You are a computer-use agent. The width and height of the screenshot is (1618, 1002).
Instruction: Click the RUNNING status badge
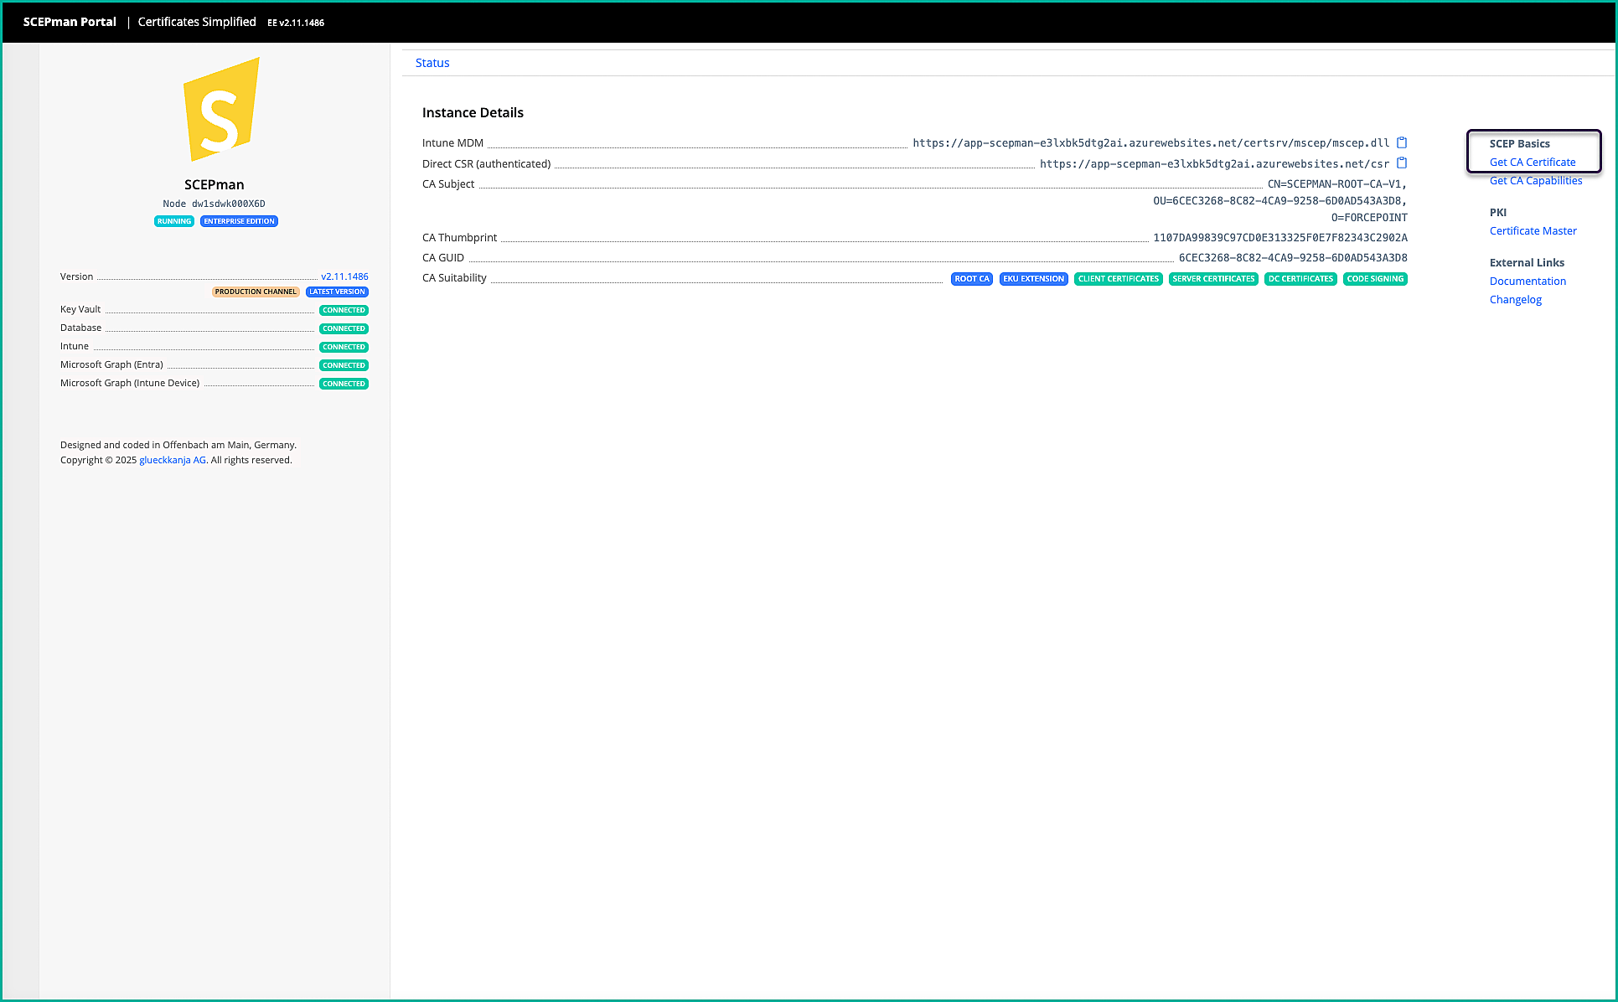[174, 221]
